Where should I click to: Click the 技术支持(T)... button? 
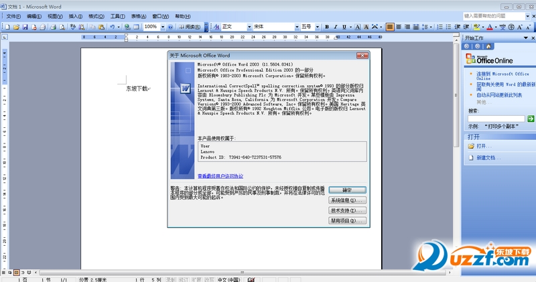[347, 210]
